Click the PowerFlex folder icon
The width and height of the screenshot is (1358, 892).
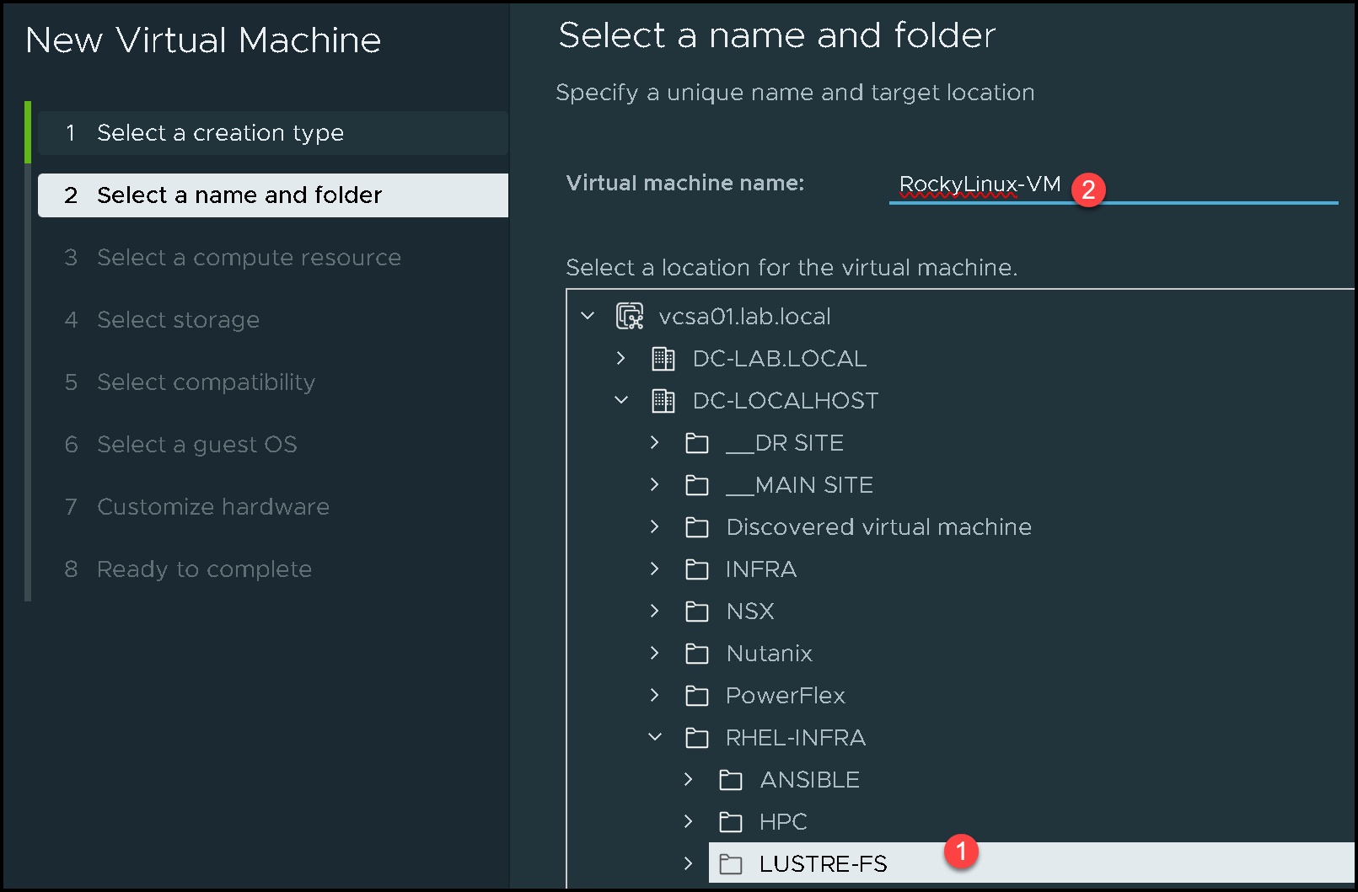tap(697, 696)
